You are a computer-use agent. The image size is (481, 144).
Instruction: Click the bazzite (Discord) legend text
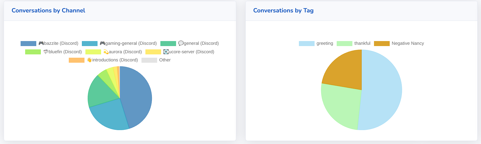pos(61,43)
